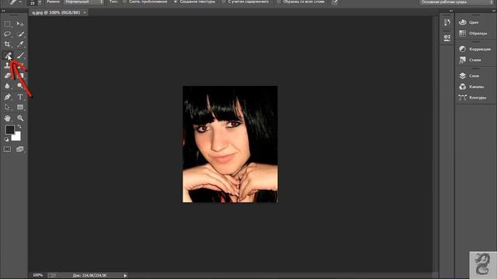Close the q.jpg document tab
The width and height of the screenshot is (497, 279).
click(85, 12)
